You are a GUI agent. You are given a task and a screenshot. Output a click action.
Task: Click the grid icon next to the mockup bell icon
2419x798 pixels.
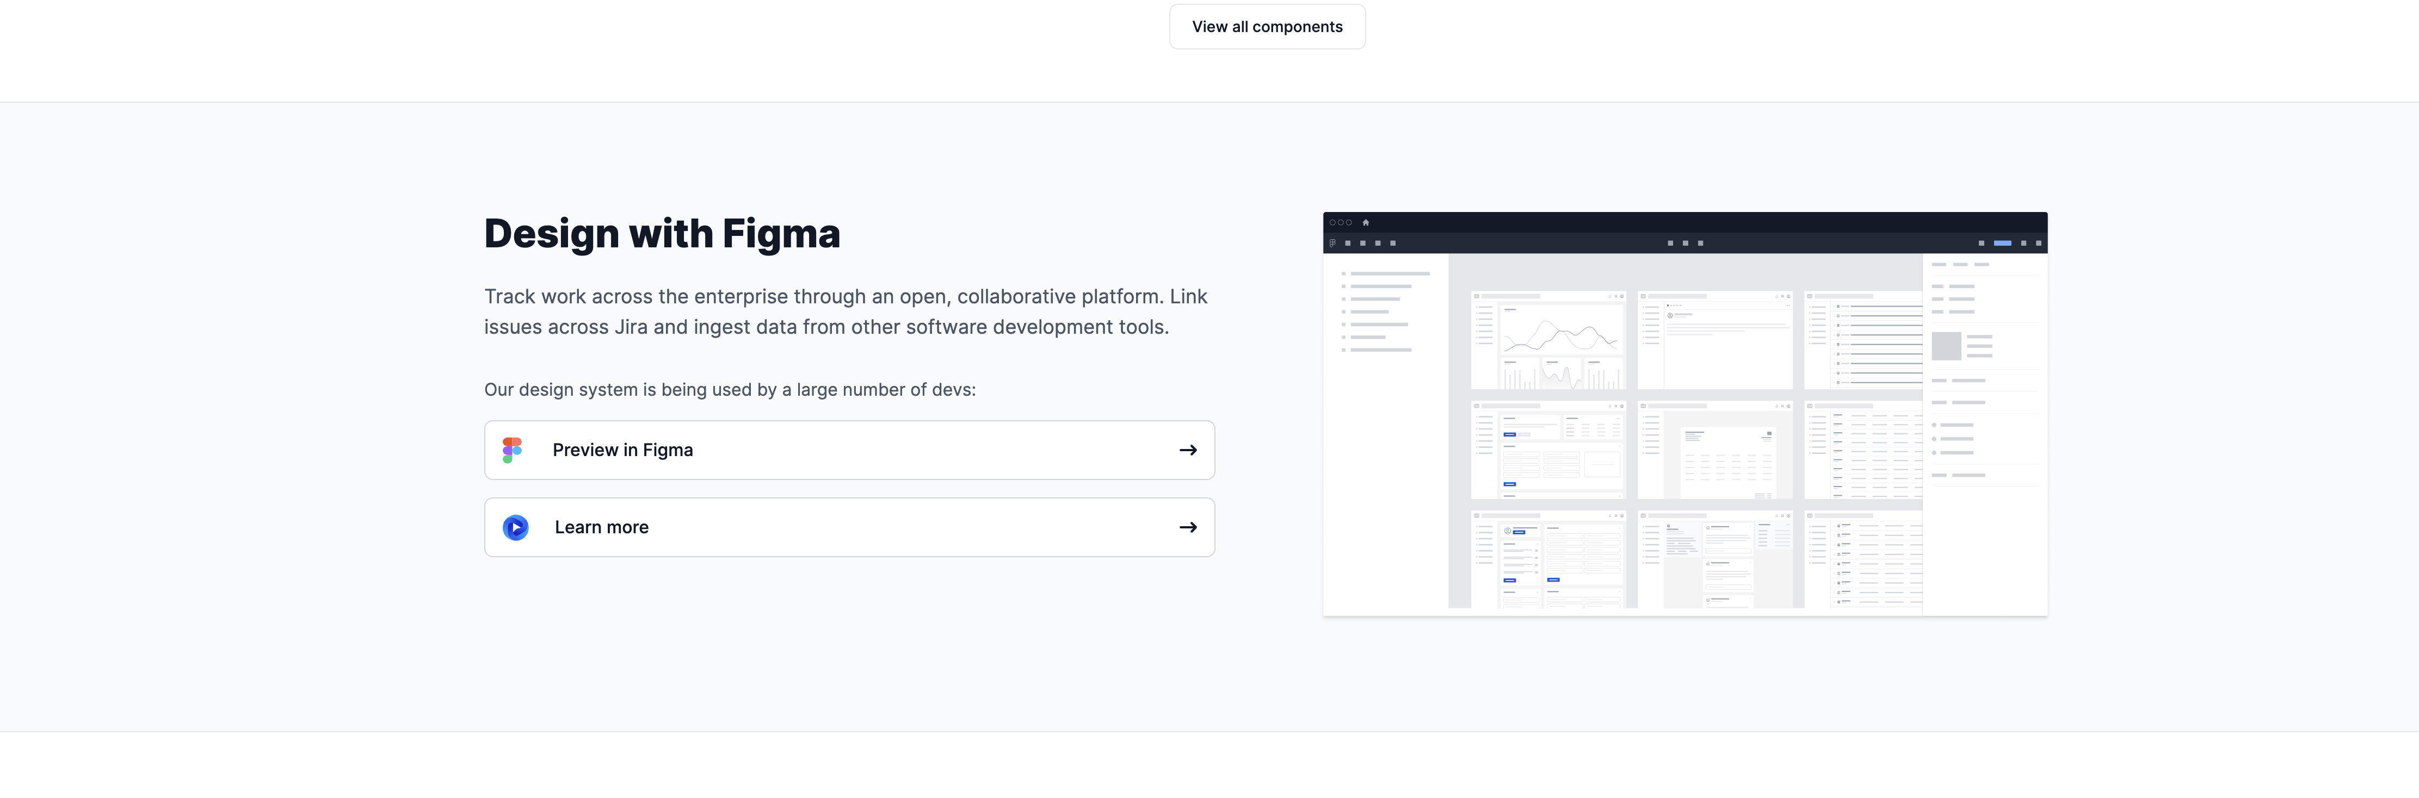click(x=1616, y=296)
